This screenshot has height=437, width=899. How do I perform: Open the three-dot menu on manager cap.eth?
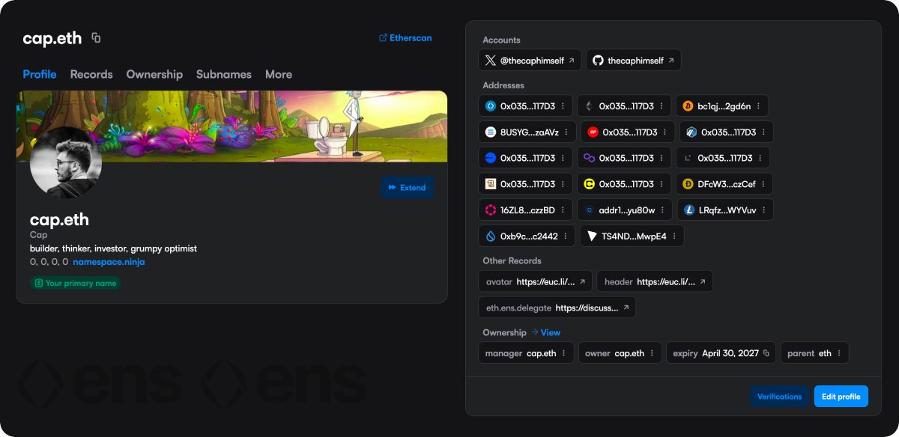click(x=563, y=353)
